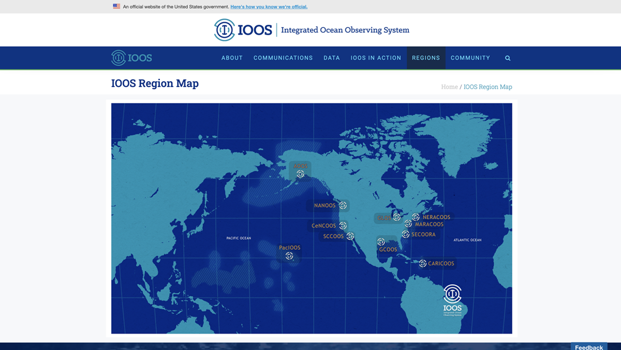
Task: Click the IOOS logo in navigation bar
Action: click(132, 58)
